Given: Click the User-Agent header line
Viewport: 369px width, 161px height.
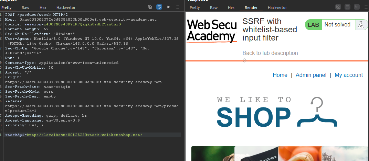Looking at the screenshot, I should [x=92, y=41].
